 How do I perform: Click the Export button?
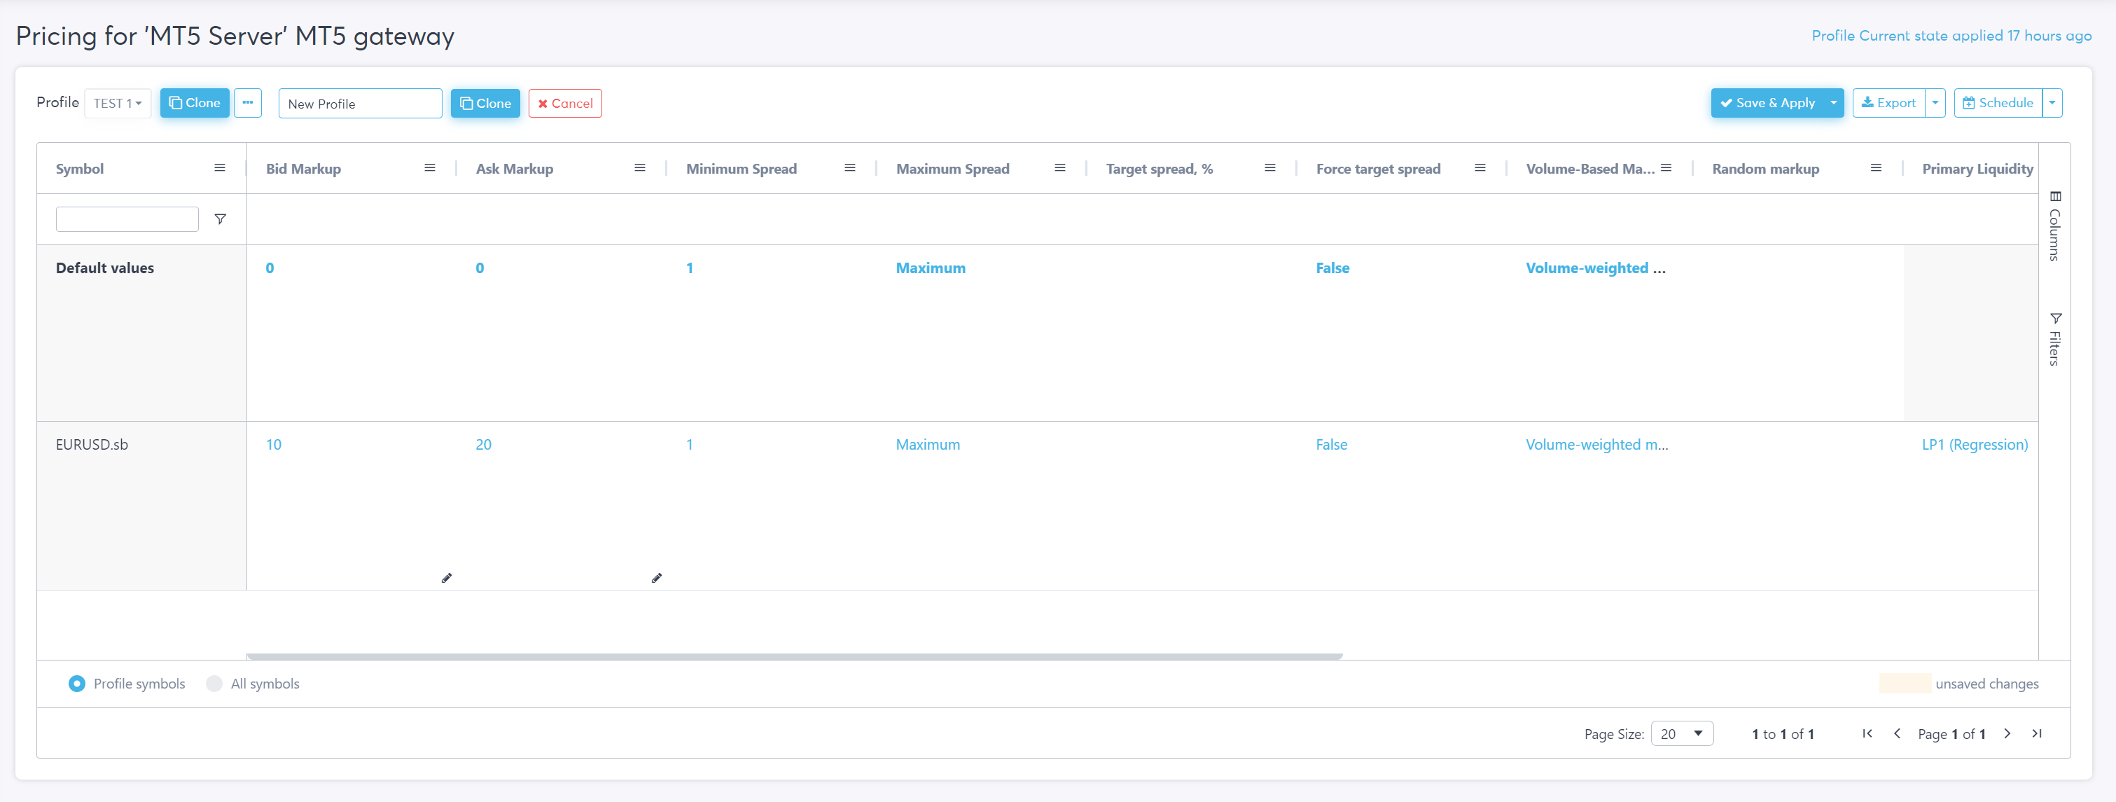pyautogui.click(x=1888, y=103)
